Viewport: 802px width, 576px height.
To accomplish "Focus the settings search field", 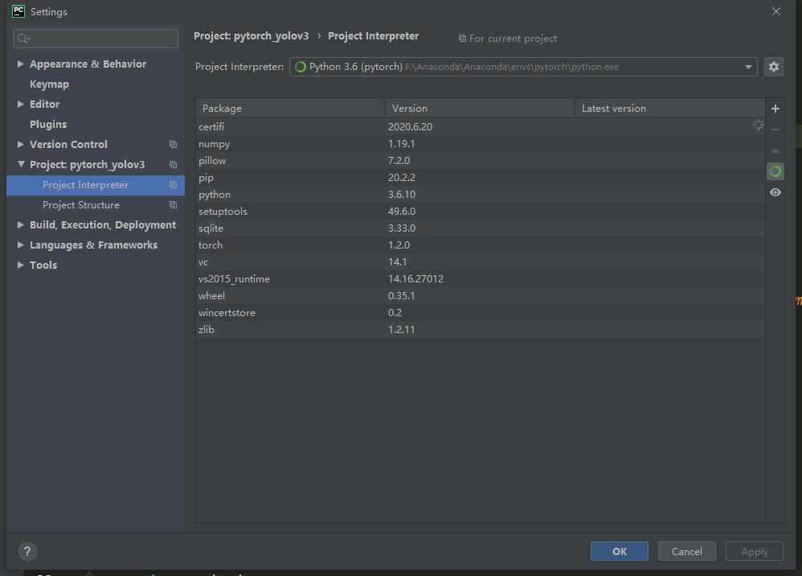I will click(x=96, y=39).
